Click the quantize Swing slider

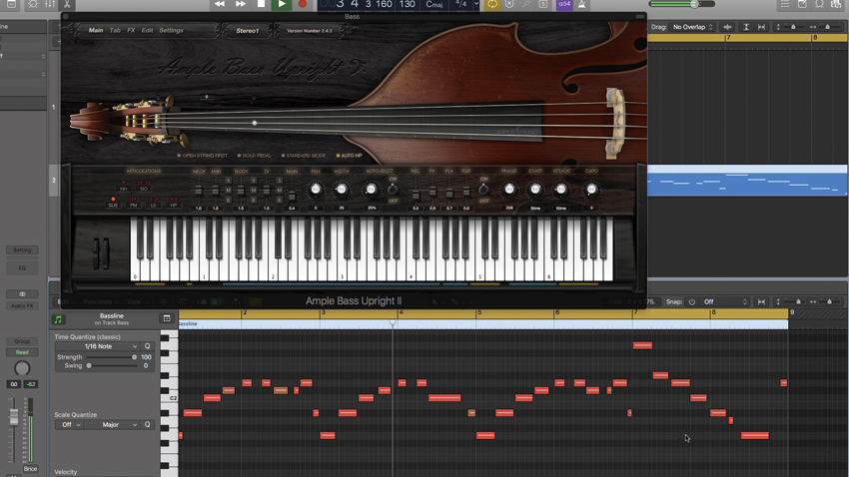(112, 365)
